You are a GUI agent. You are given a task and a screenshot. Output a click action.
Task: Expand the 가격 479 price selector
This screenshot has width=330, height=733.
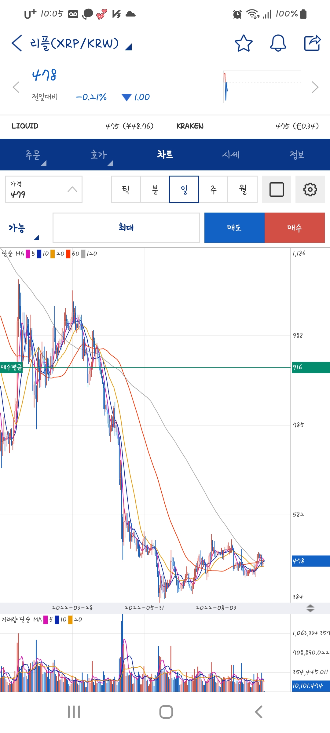(x=44, y=189)
